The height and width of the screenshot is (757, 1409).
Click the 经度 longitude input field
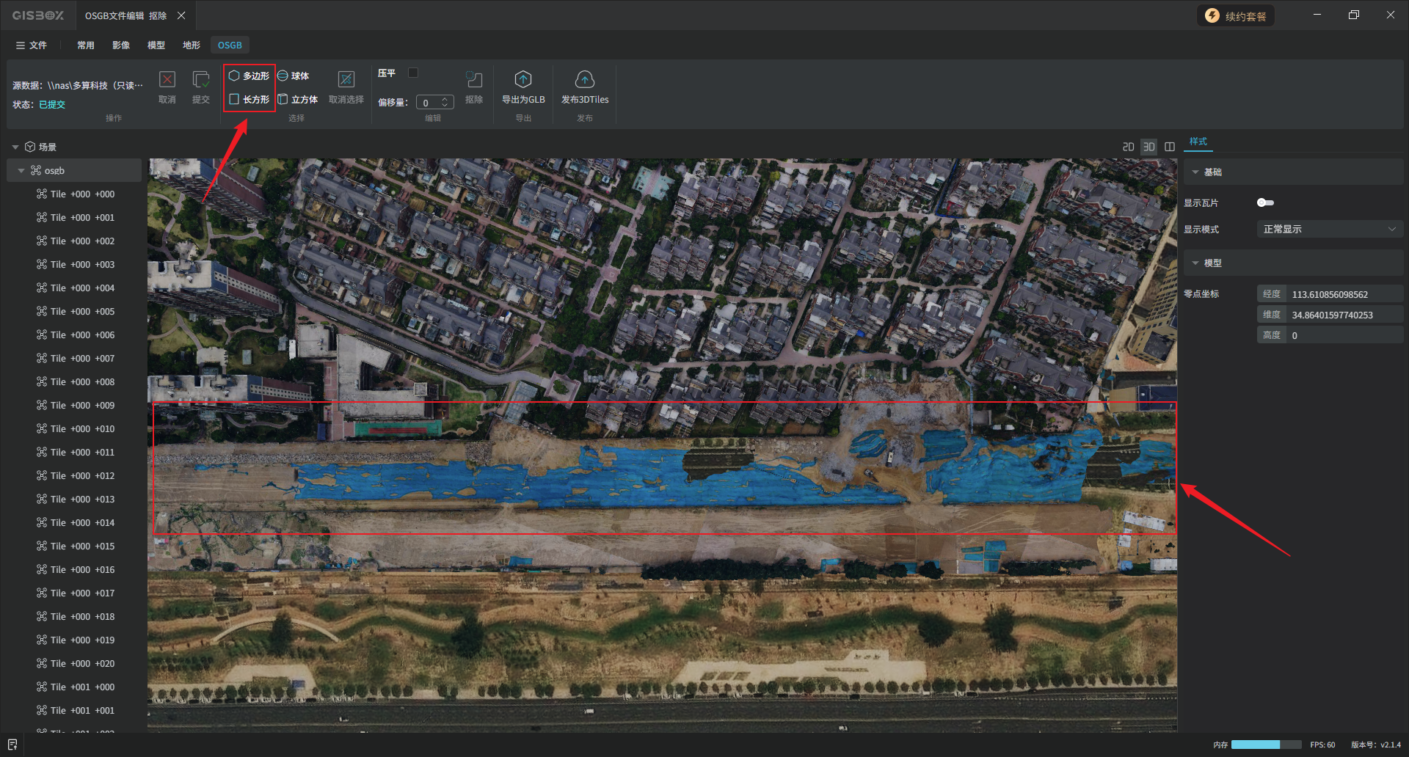pos(1344,294)
